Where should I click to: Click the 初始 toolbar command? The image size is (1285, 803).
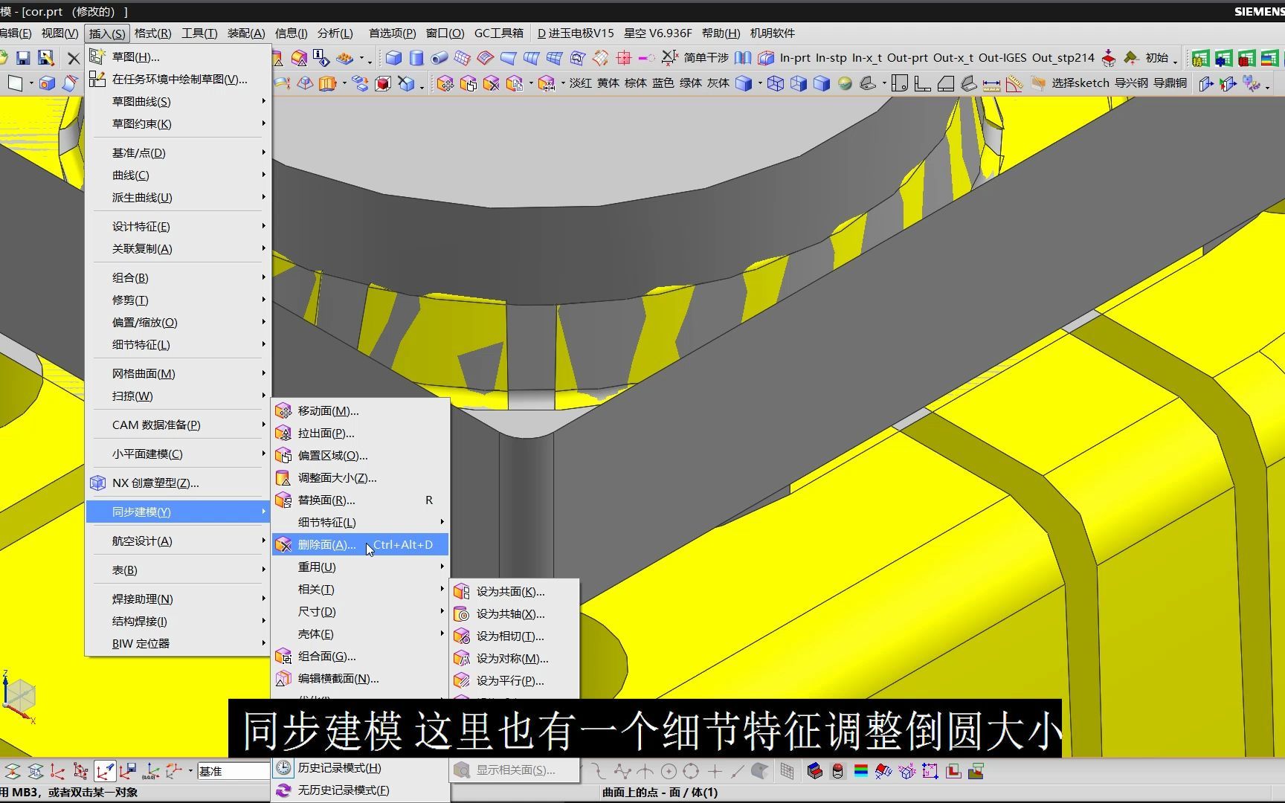click(x=1158, y=57)
